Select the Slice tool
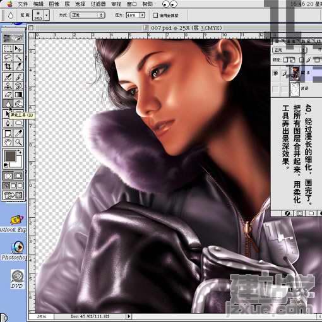The image size is (322, 322). [x=18, y=66]
